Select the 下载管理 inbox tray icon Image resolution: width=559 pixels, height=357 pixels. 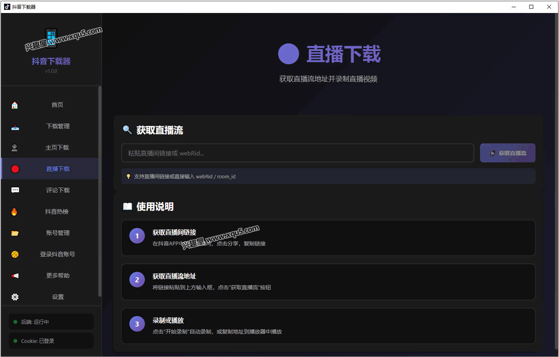[x=15, y=126]
